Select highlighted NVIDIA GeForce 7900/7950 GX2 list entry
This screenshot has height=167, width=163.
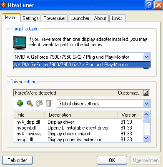[x=82, y=65]
